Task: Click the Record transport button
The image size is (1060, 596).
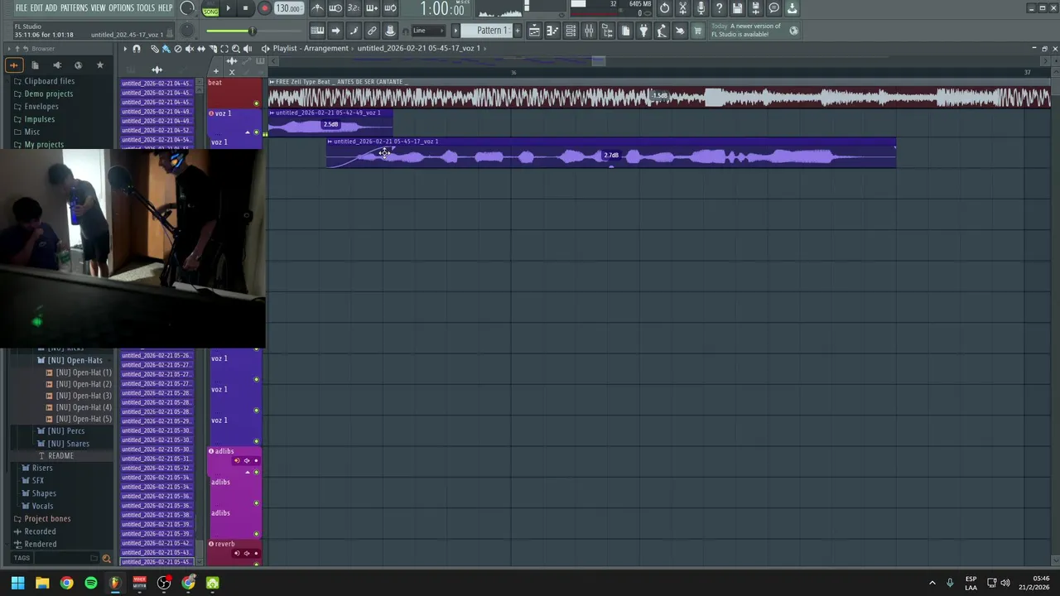Action: (264, 8)
